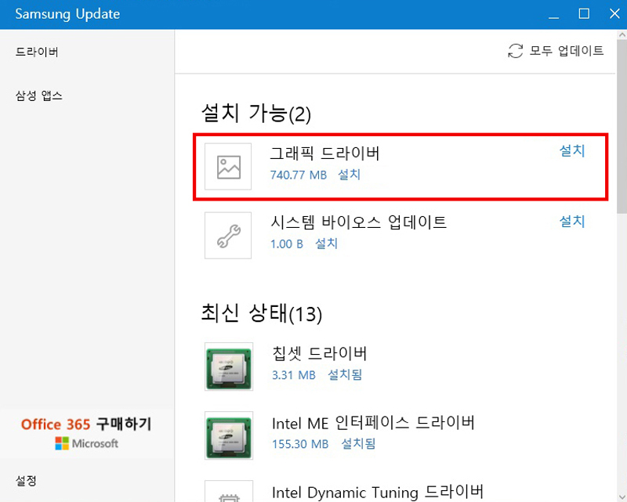Screen dimensions: 627x502
Task: Click the 155.30 MB size text
Action: (x=300, y=444)
